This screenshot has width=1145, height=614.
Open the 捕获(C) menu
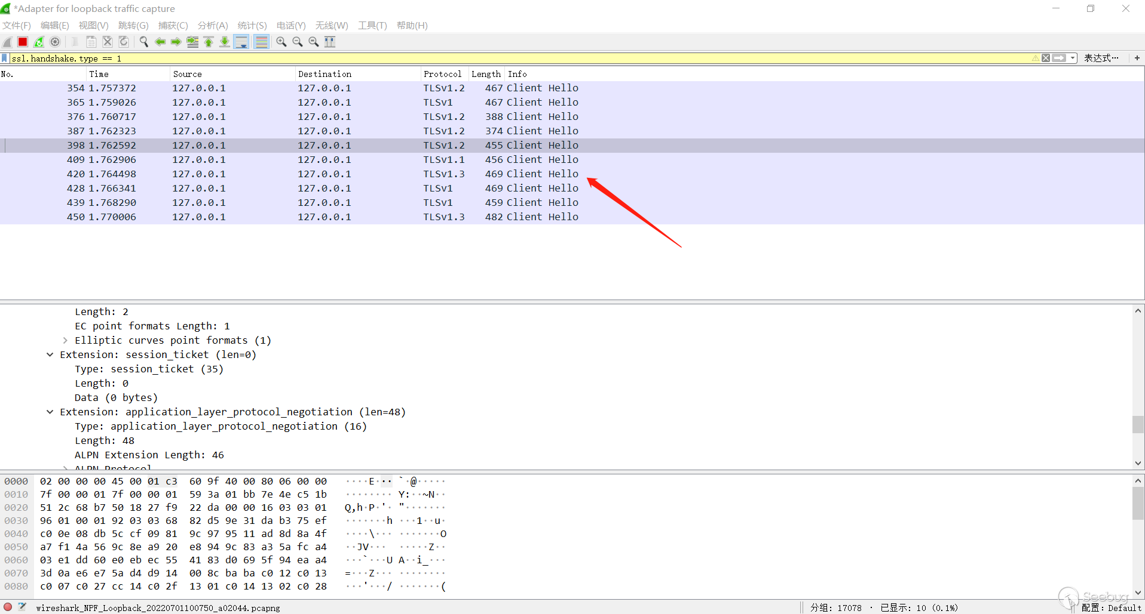(x=173, y=25)
